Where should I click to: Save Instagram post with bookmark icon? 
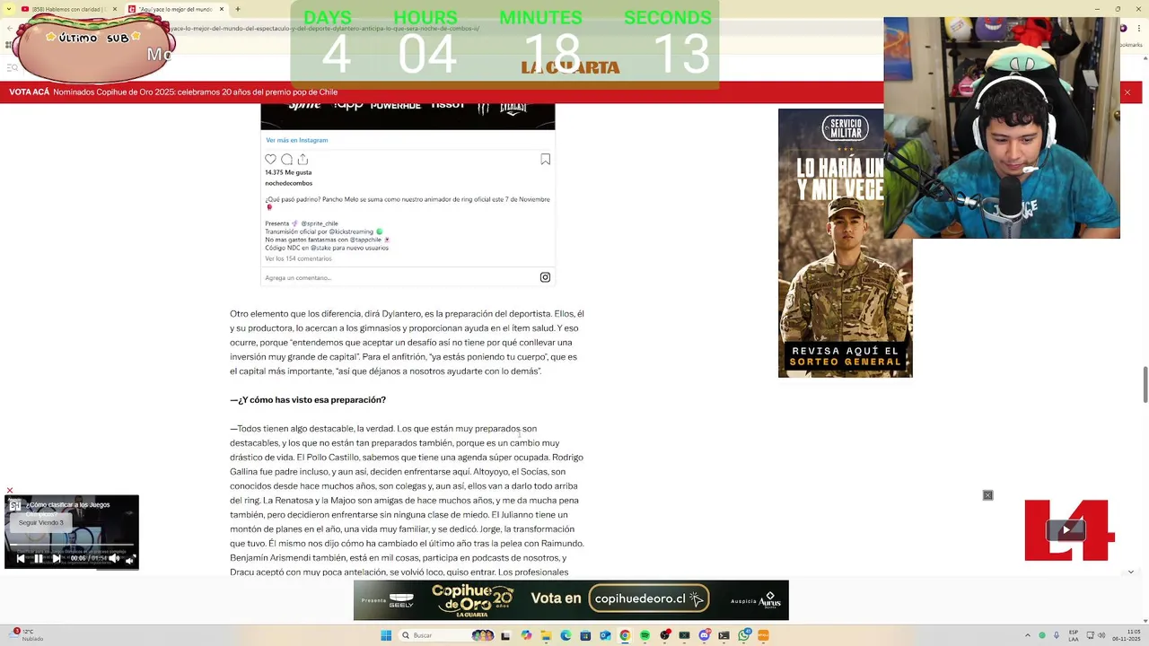pos(545,160)
